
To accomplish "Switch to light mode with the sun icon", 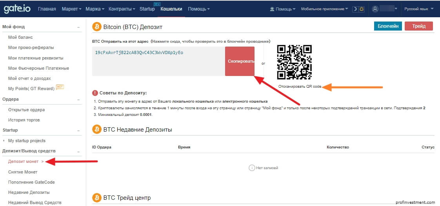I will coord(362,9).
